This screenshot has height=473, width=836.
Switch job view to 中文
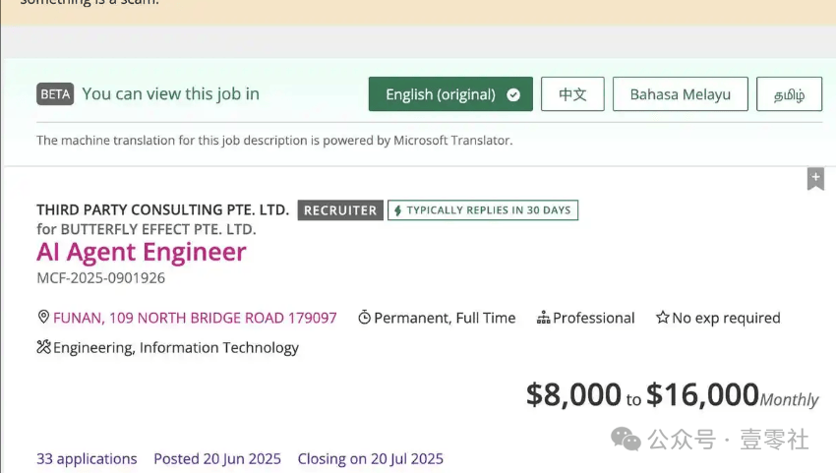click(572, 94)
